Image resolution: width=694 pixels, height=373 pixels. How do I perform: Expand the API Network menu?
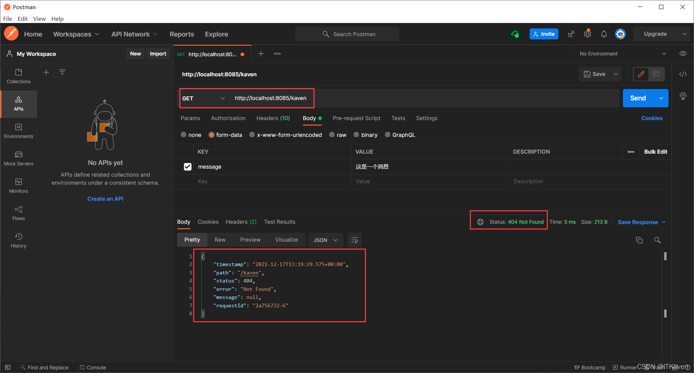click(134, 34)
